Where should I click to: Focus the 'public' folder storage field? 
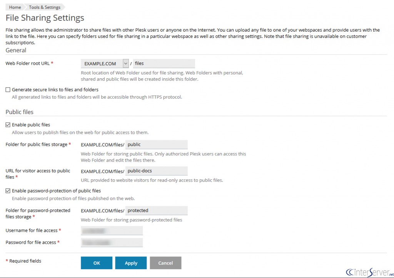coord(157,145)
